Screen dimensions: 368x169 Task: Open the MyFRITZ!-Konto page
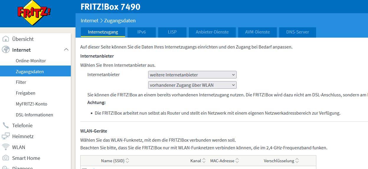click(x=32, y=104)
